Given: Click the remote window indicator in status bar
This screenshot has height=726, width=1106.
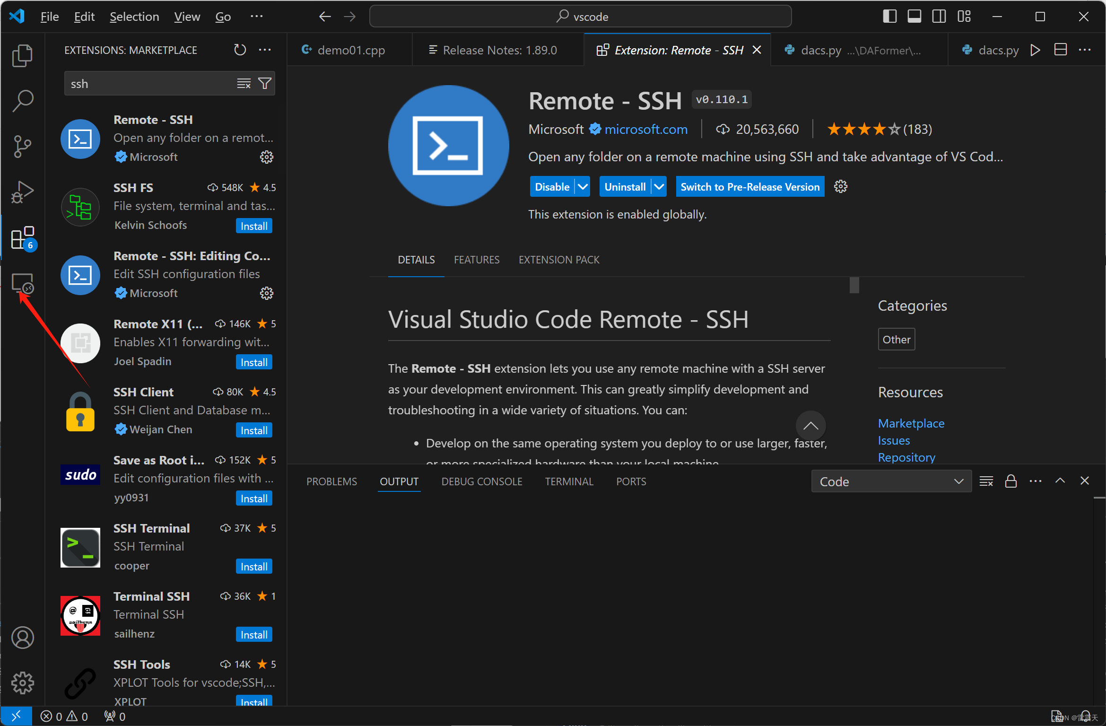Looking at the screenshot, I should pos(16,716).
